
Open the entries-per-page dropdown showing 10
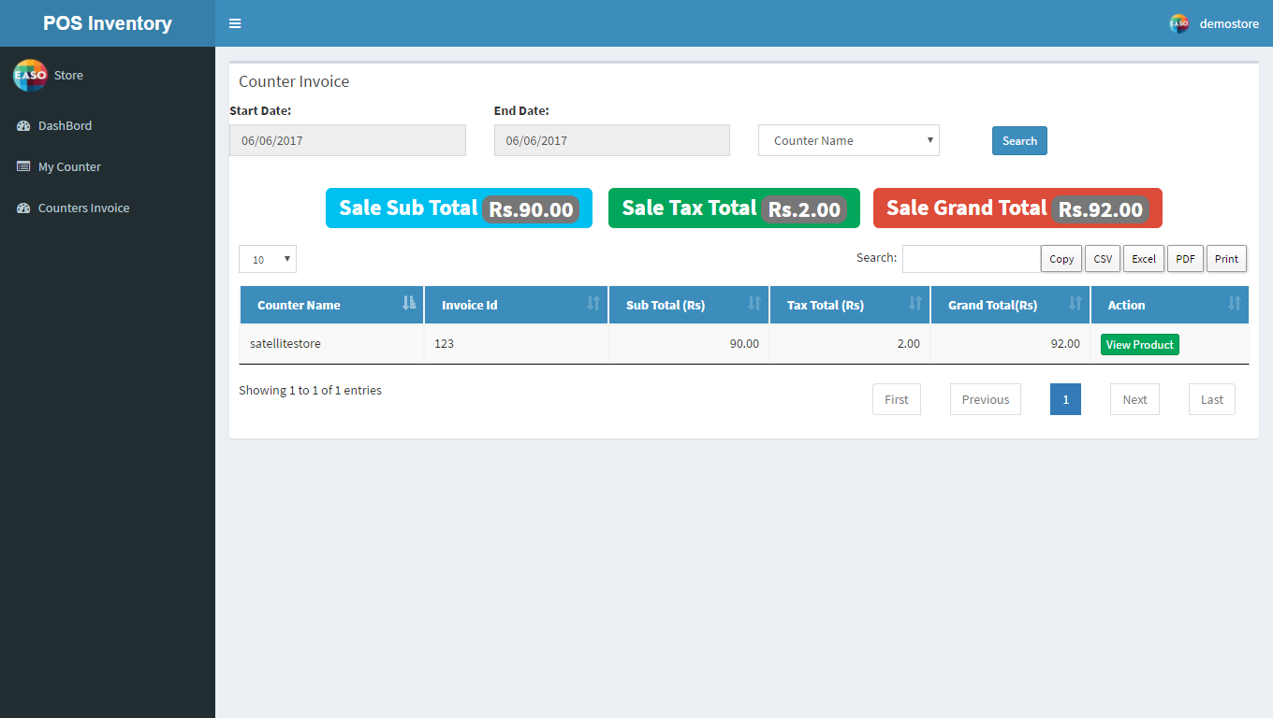coord(268,259)
